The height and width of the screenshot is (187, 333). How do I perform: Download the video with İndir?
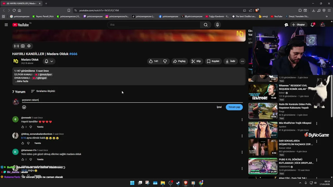tap(230, 61)
